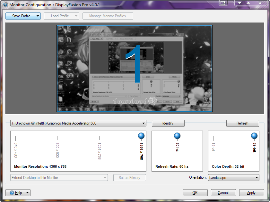Click the 60 hz refresh rate label

[177, 147]
